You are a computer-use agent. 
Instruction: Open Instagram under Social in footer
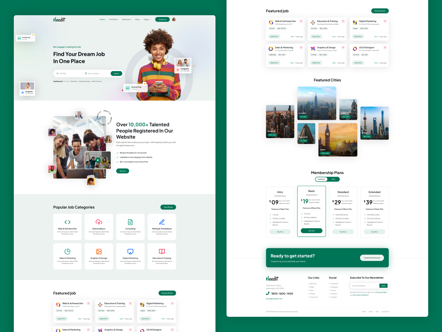(334, 287)
